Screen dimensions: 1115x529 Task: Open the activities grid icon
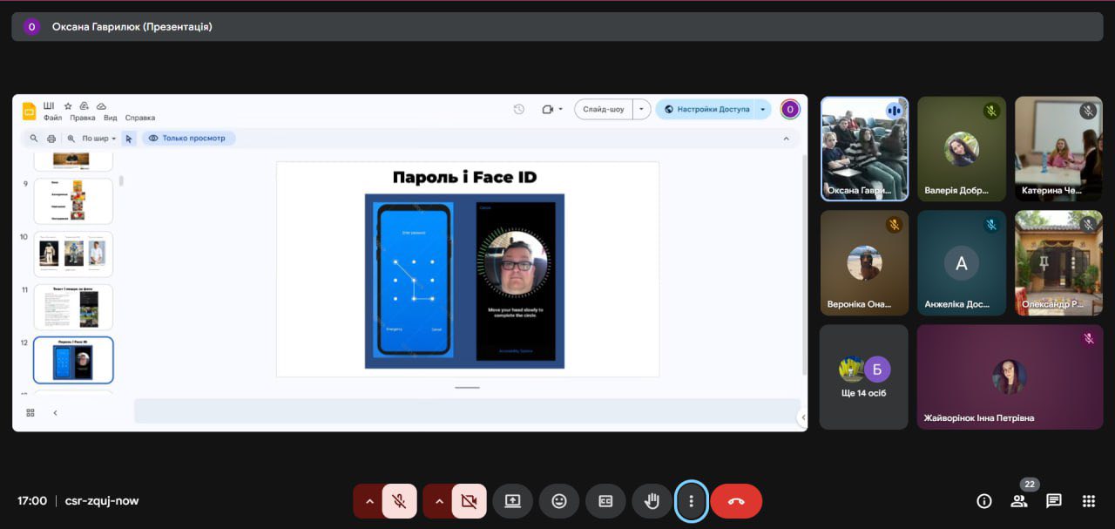click(x=1088, y=501)
